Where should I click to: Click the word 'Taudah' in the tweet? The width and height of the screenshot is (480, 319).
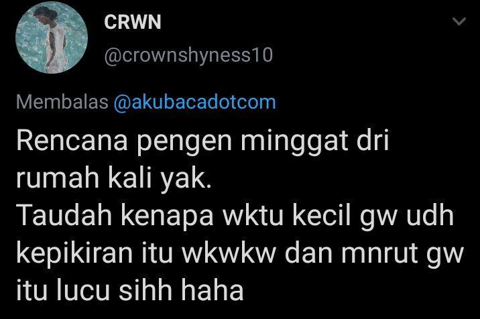tap(64, 215)
